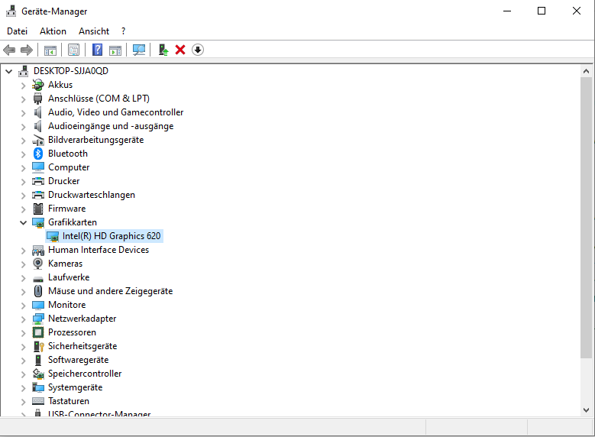Select Intel(R) HD Graphics 620 device

[x=112, y=236]
